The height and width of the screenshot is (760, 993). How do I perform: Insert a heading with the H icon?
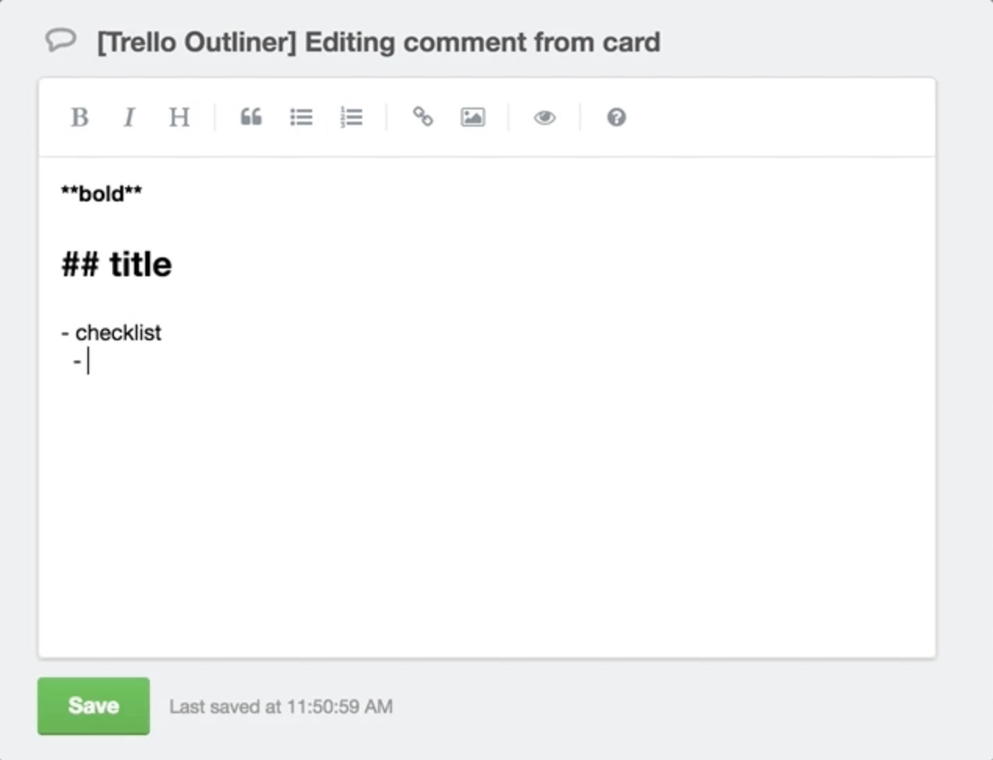179,117
